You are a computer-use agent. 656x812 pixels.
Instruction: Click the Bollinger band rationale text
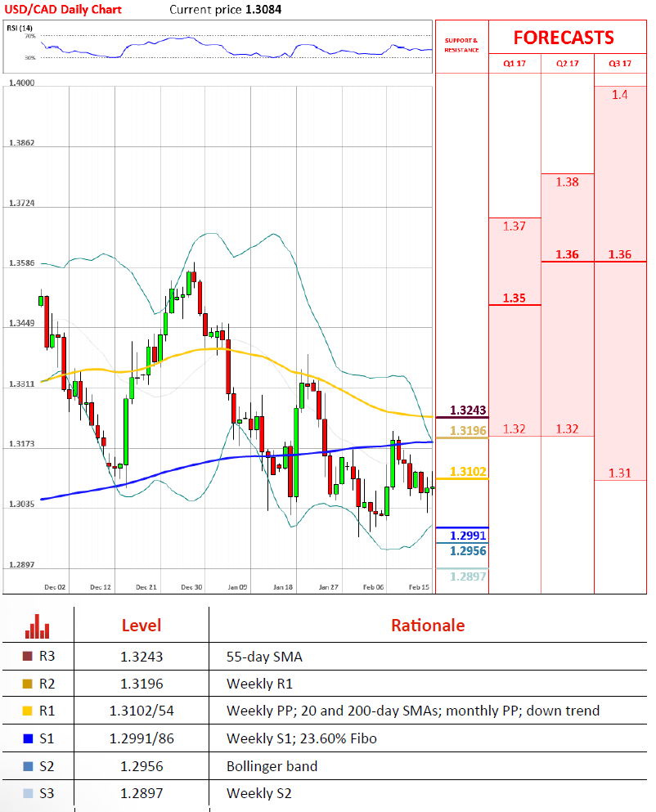coord(272,766)
